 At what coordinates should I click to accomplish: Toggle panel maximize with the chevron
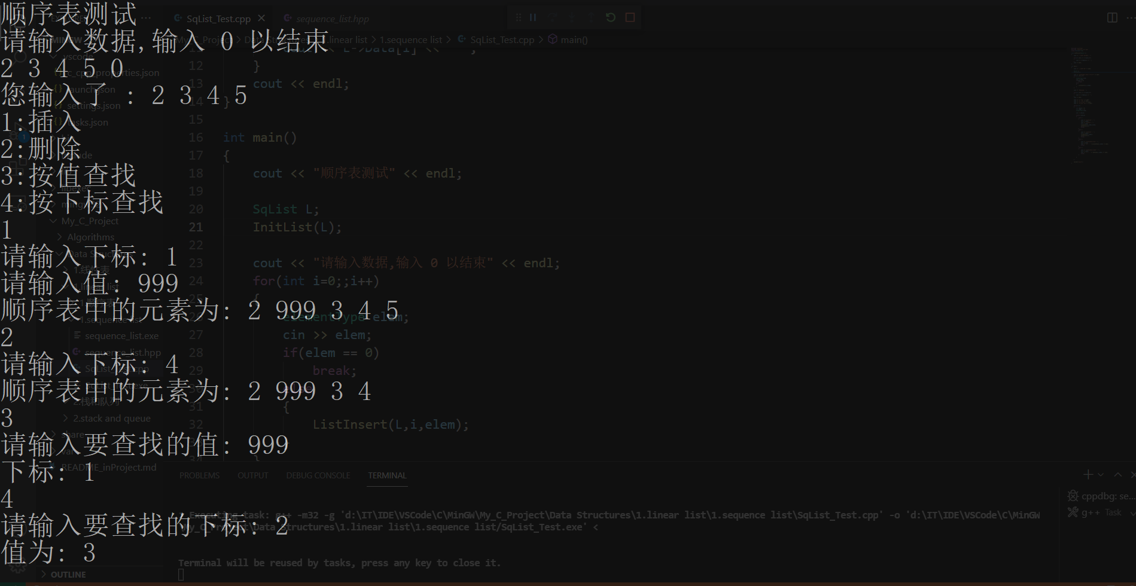click(1117, 474)
